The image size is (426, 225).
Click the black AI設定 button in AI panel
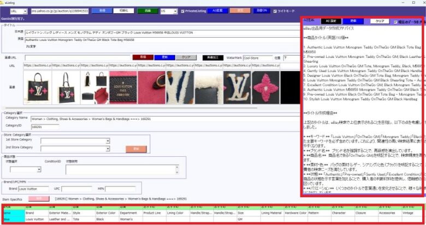331,21
